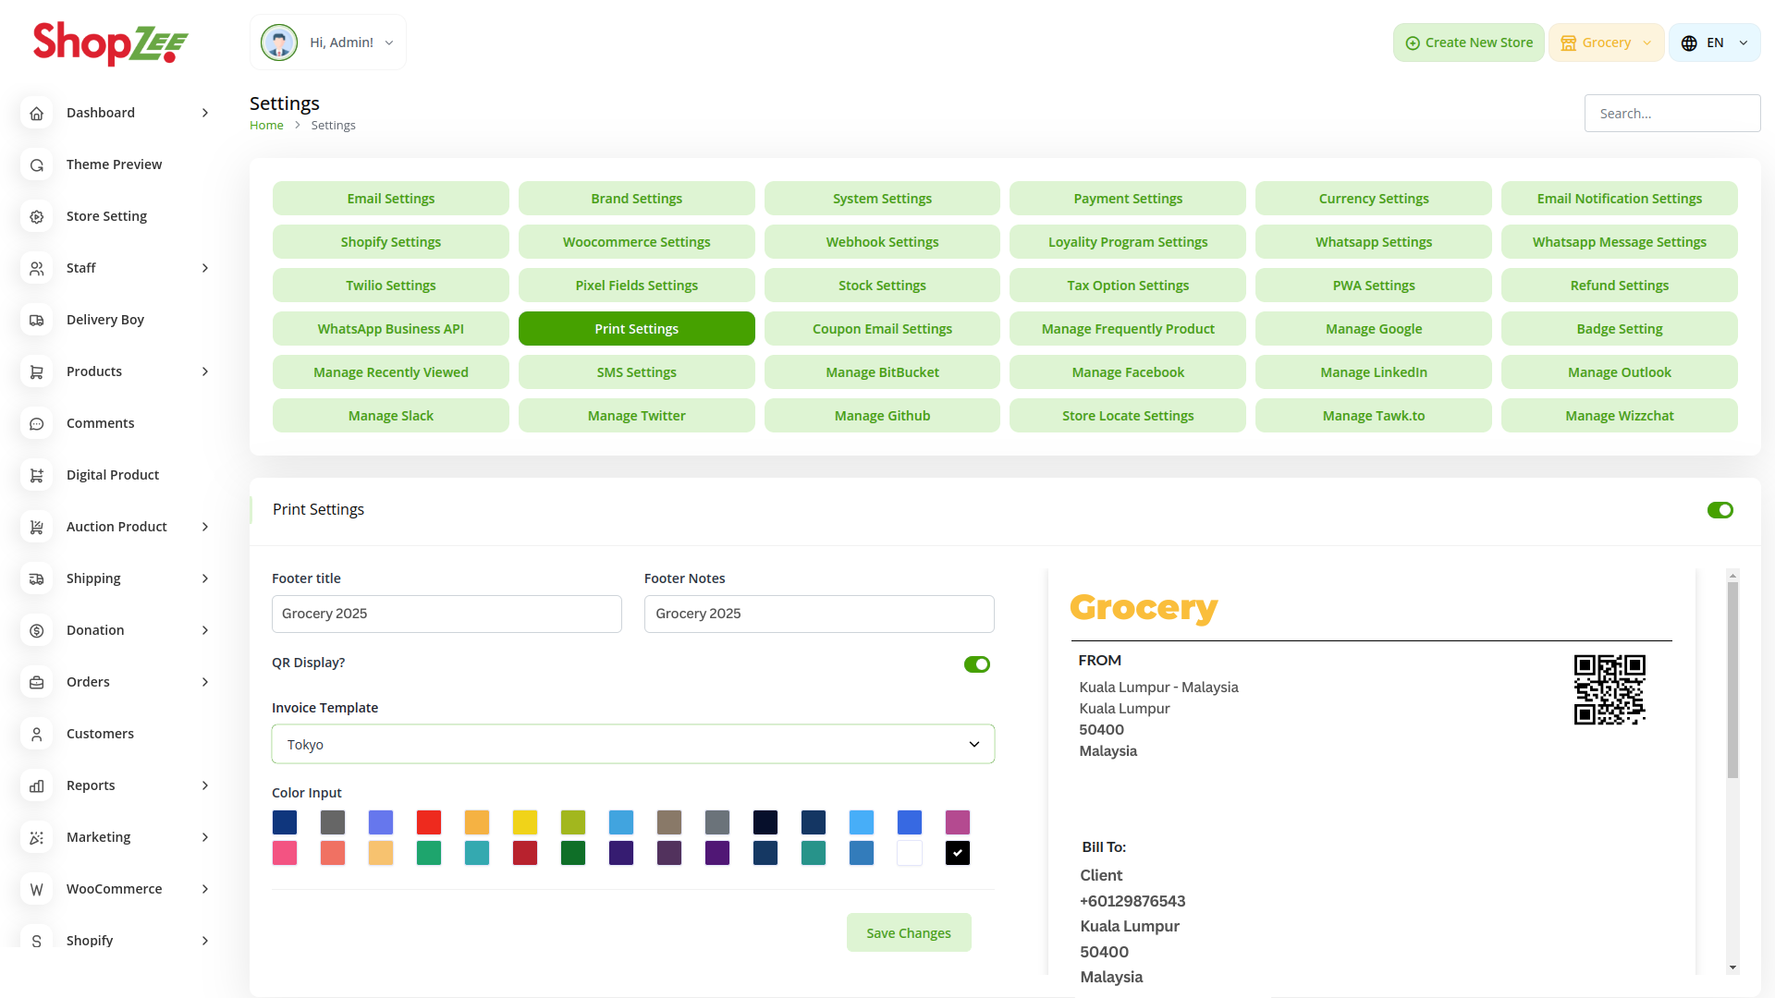Click the ShopZee logo
This screenshot has width=1775, height=998.
point(110,43)
